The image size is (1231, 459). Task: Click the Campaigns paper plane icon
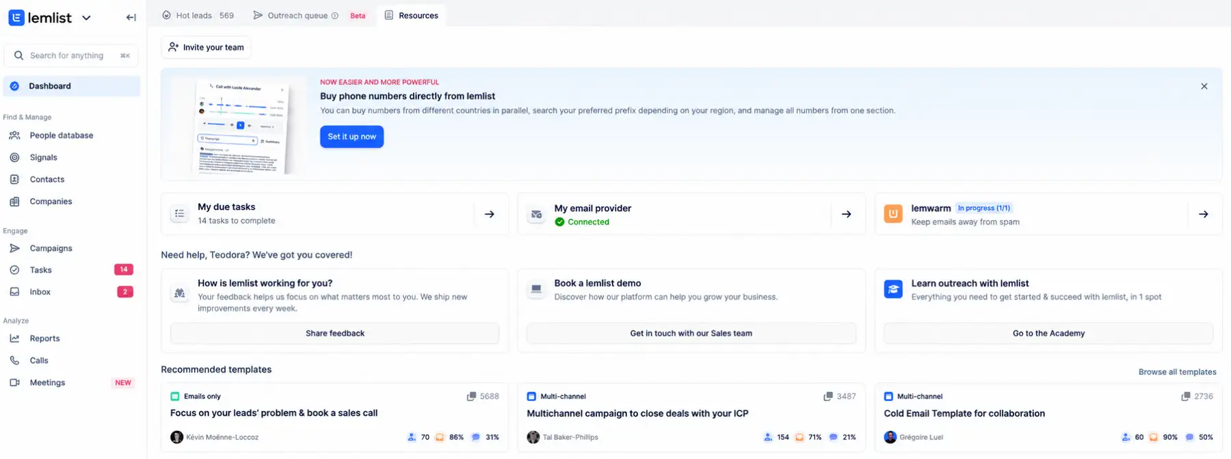point(14,248)
